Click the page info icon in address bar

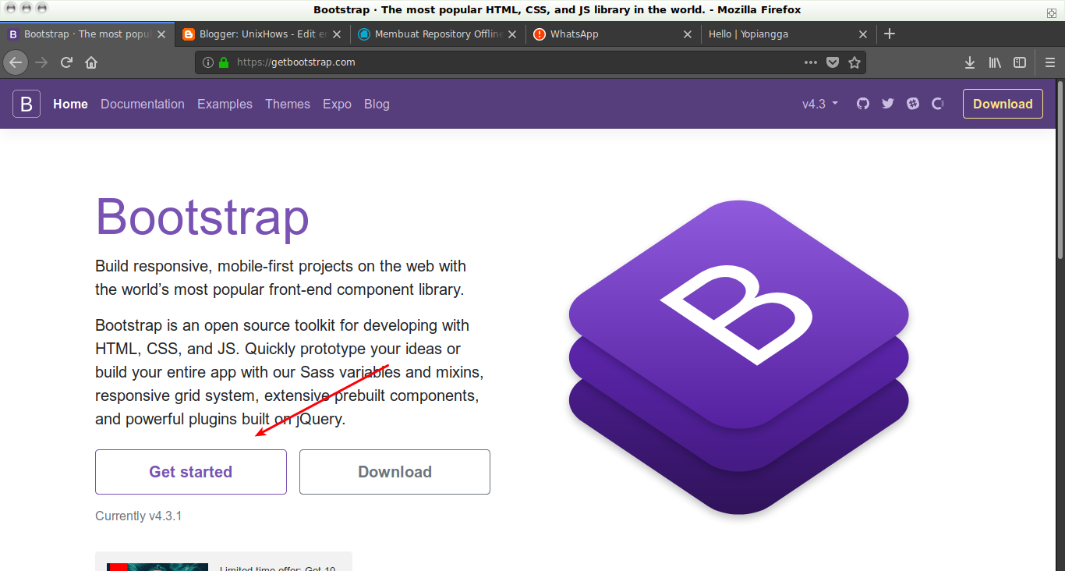click(208, 62)
